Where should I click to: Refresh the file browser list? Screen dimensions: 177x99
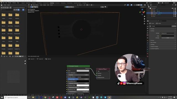point(8,7)
